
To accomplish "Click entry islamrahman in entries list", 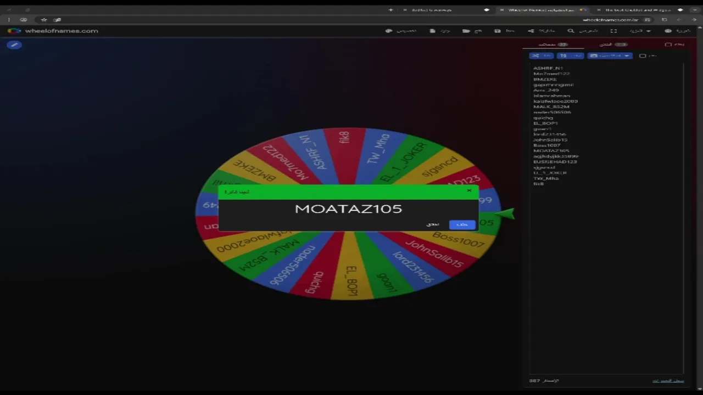I will pos(551,95).
